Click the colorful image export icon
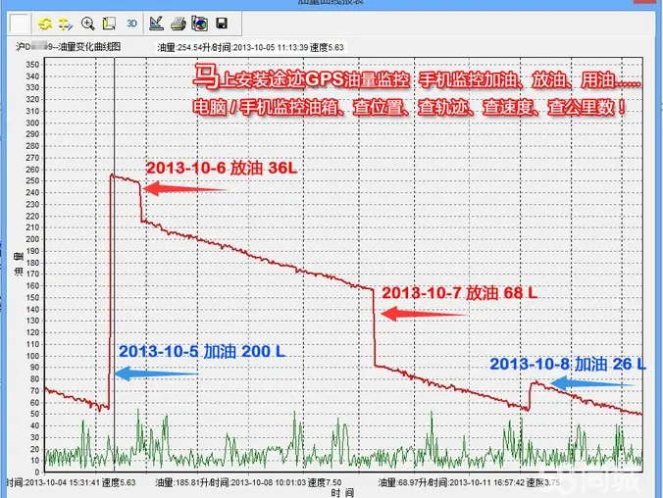663x498 pixels. tap(199, 22)
